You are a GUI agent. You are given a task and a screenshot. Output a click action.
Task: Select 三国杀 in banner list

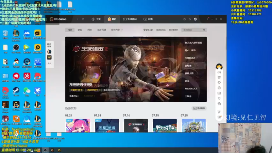(x=188, y=96)
